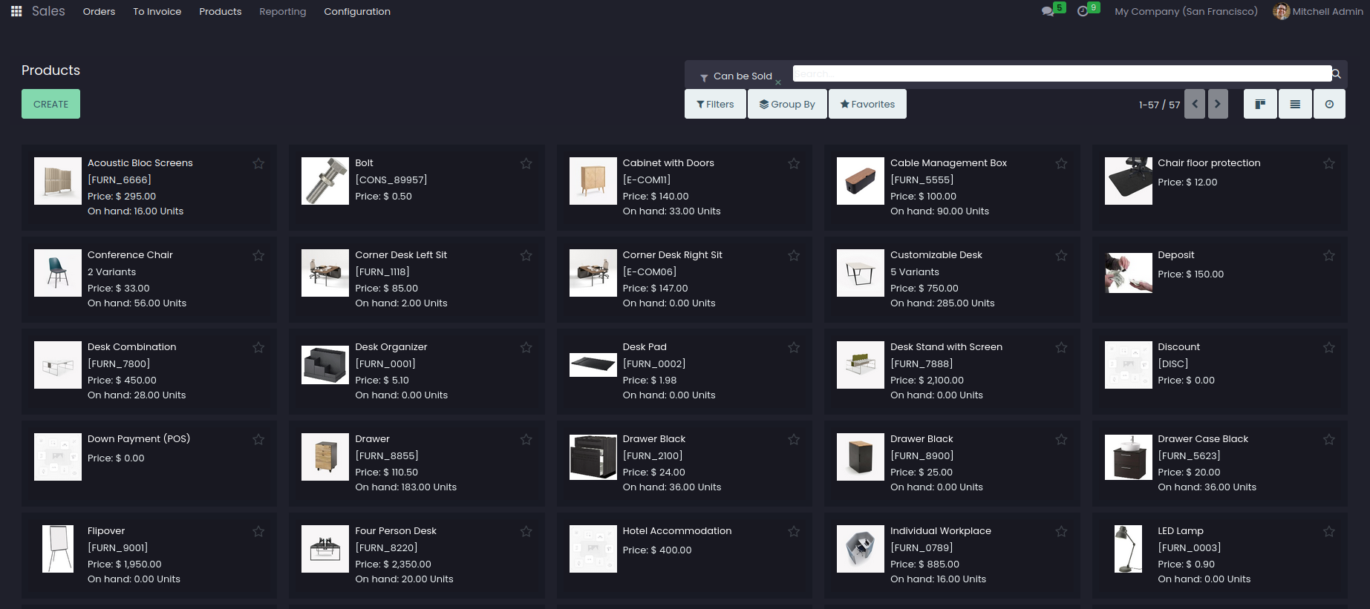Mark Cabinet with Doors as favorite
This screenshot has width=1370, height=609.
794,163
